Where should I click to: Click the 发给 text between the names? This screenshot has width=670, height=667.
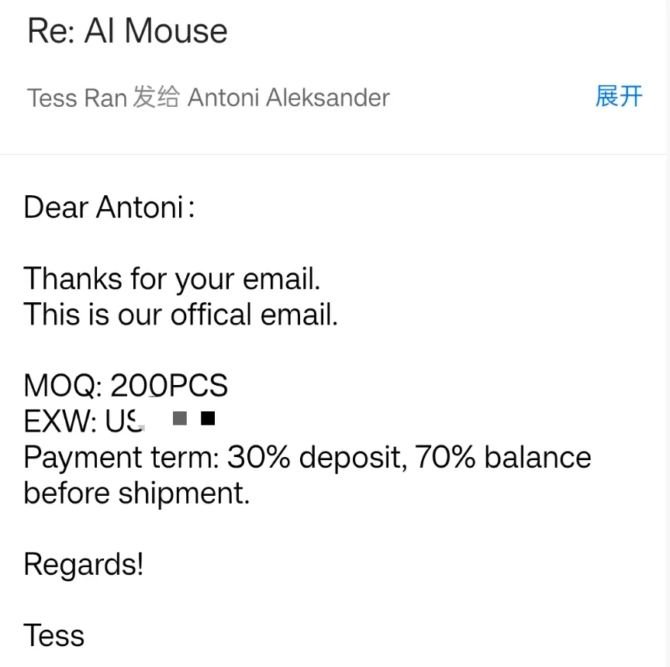tap(157, 98)
